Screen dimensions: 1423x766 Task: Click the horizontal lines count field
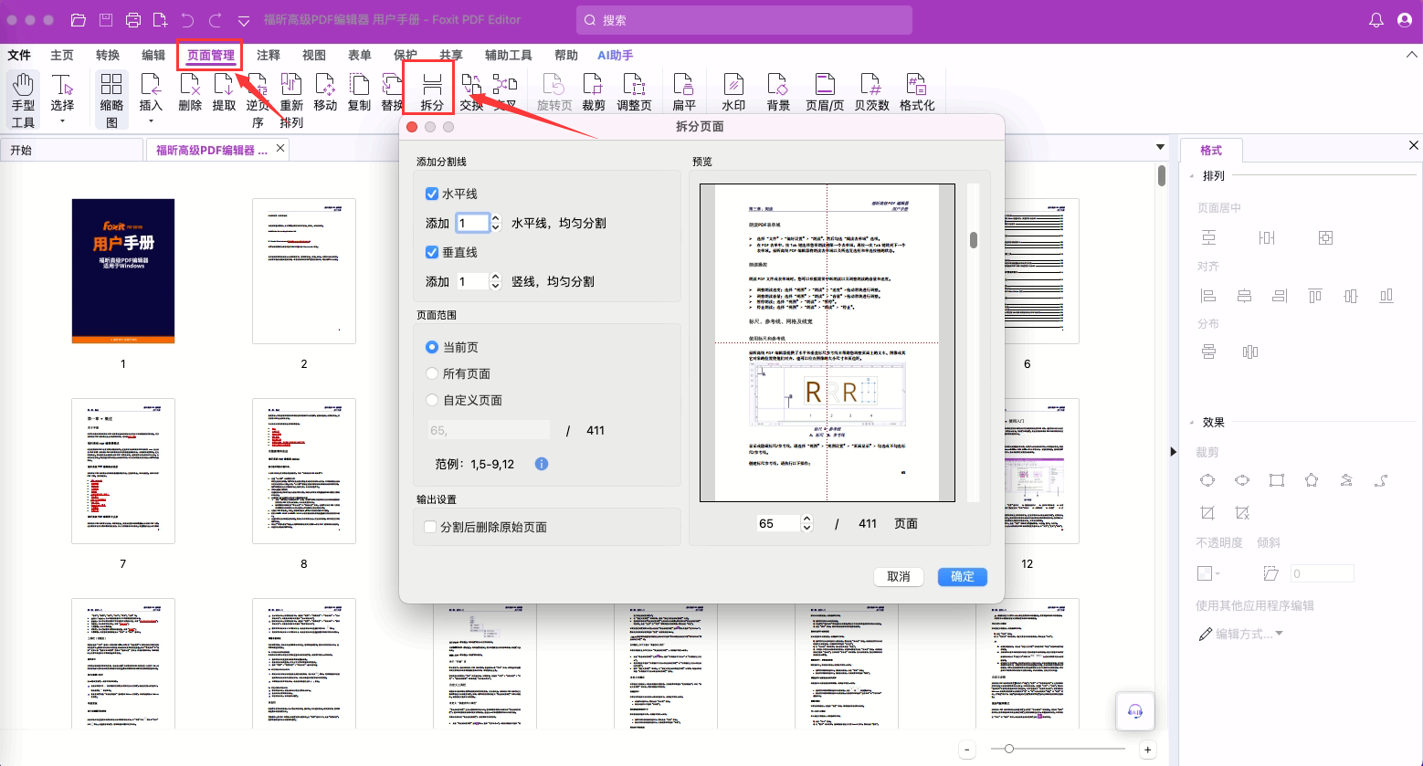pyautogui.click(x=473, y=223)
